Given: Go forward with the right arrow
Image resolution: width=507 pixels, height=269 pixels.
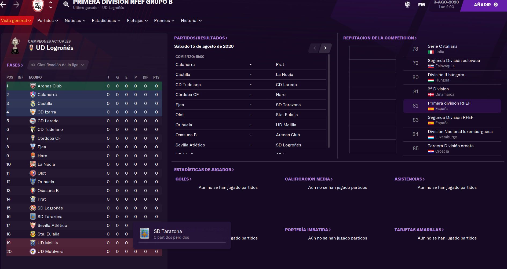Looking at the screenshot, I should 16,5.
